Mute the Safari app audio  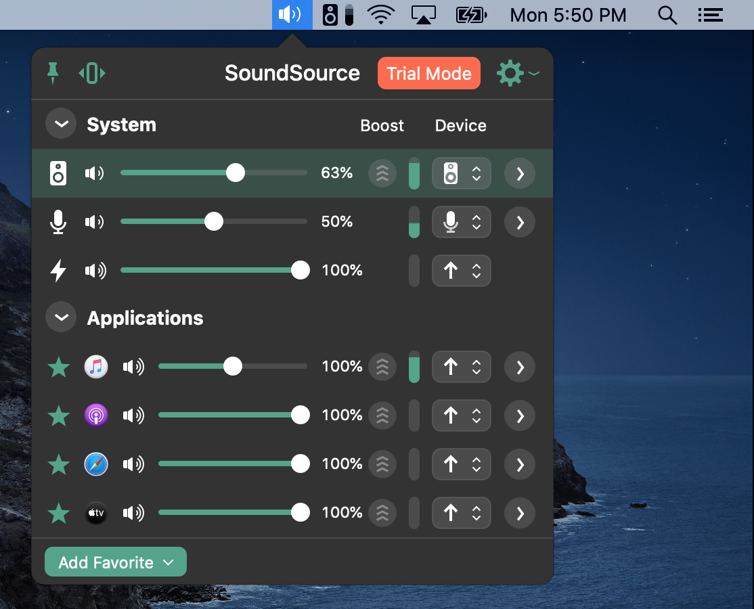(133, 464)
